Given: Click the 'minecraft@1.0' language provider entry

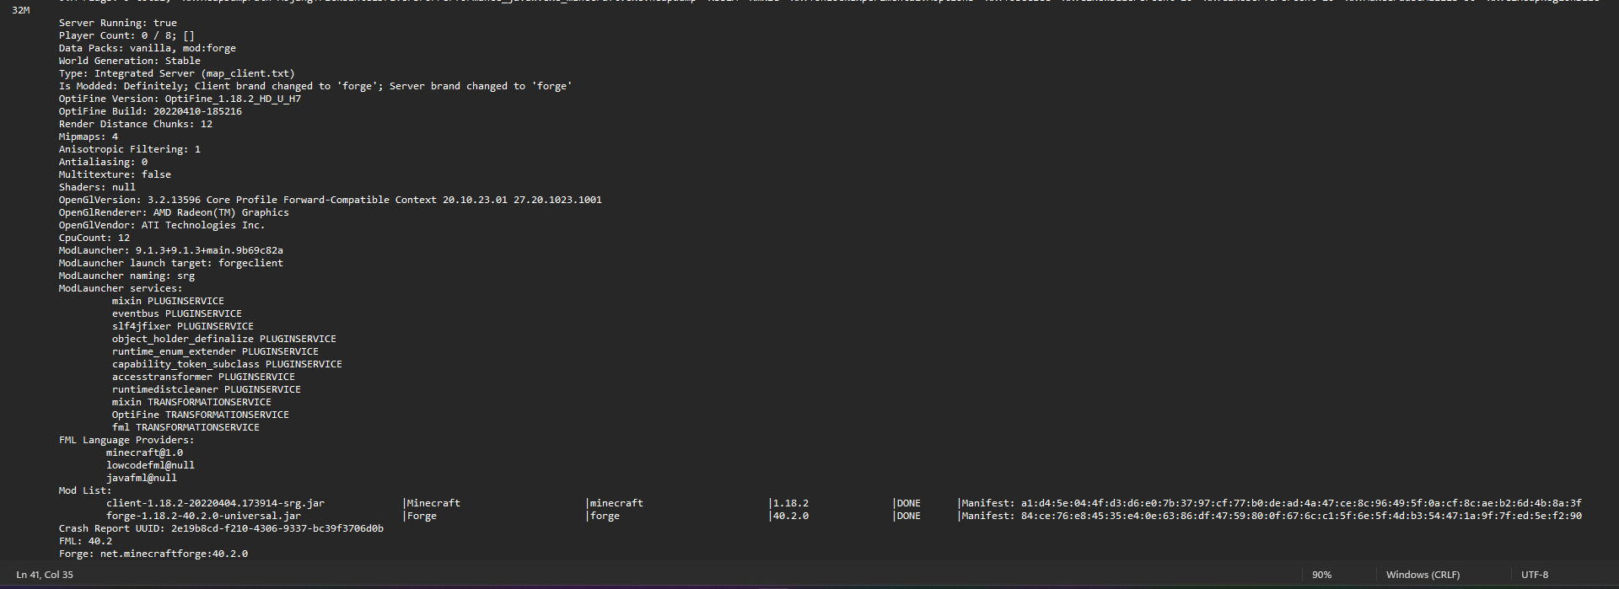Looking at the screenshot, I should tap(144, 452).
